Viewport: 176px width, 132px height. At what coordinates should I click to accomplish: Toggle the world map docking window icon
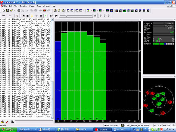pos(128,11)
